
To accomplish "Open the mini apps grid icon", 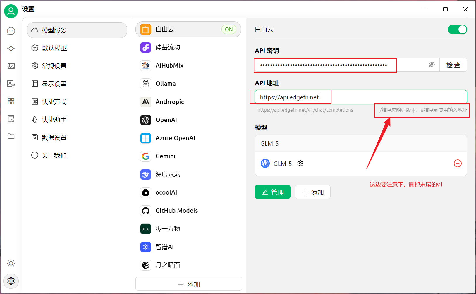I will tap(11, 101).
